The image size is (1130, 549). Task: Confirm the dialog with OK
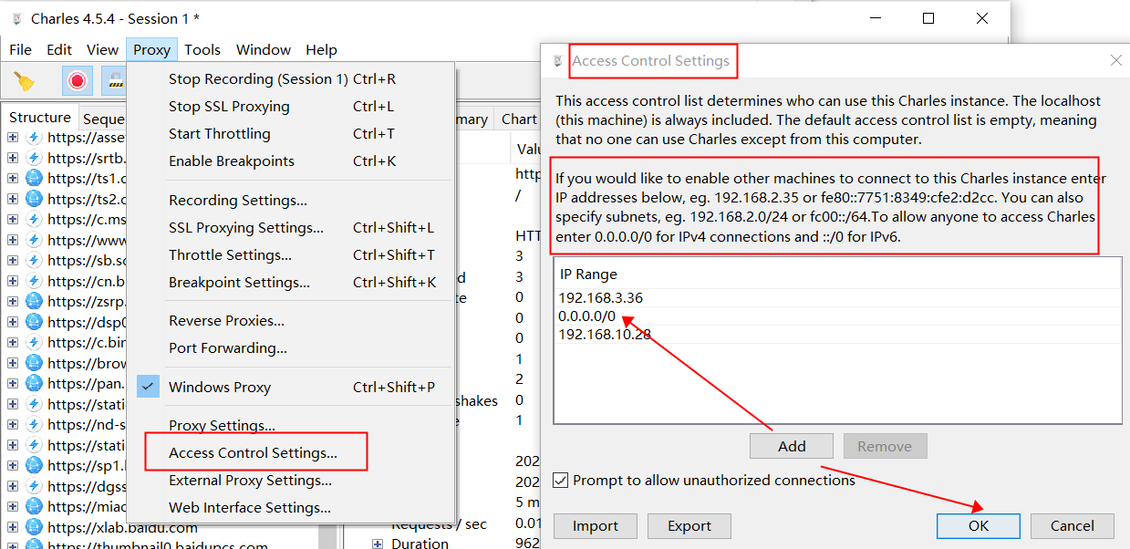click(x=979, y=525)
